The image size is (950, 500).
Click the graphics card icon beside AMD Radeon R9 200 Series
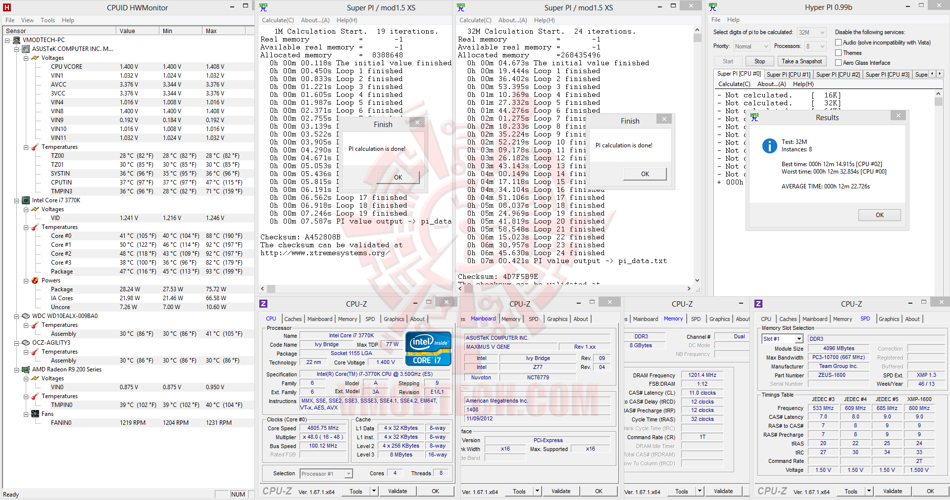26,369
